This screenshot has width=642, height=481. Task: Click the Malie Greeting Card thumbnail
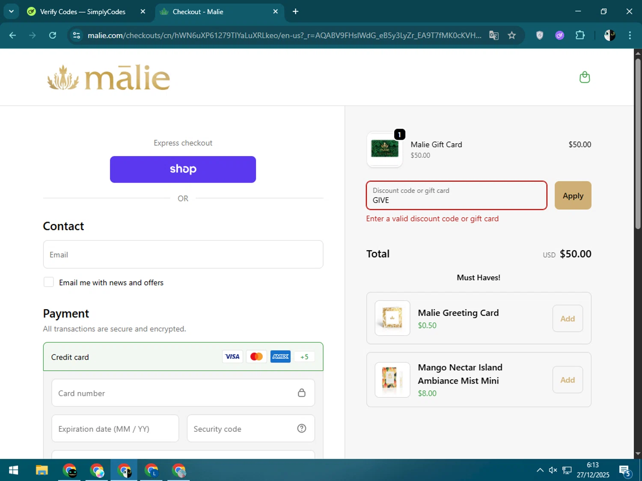(x=392, y=318)
